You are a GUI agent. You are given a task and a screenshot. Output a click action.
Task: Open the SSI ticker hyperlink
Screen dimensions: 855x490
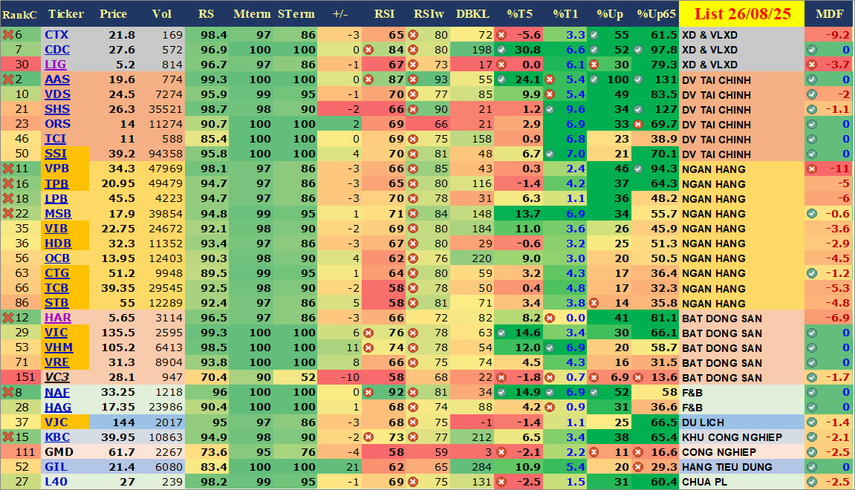[x=56, y=154]
